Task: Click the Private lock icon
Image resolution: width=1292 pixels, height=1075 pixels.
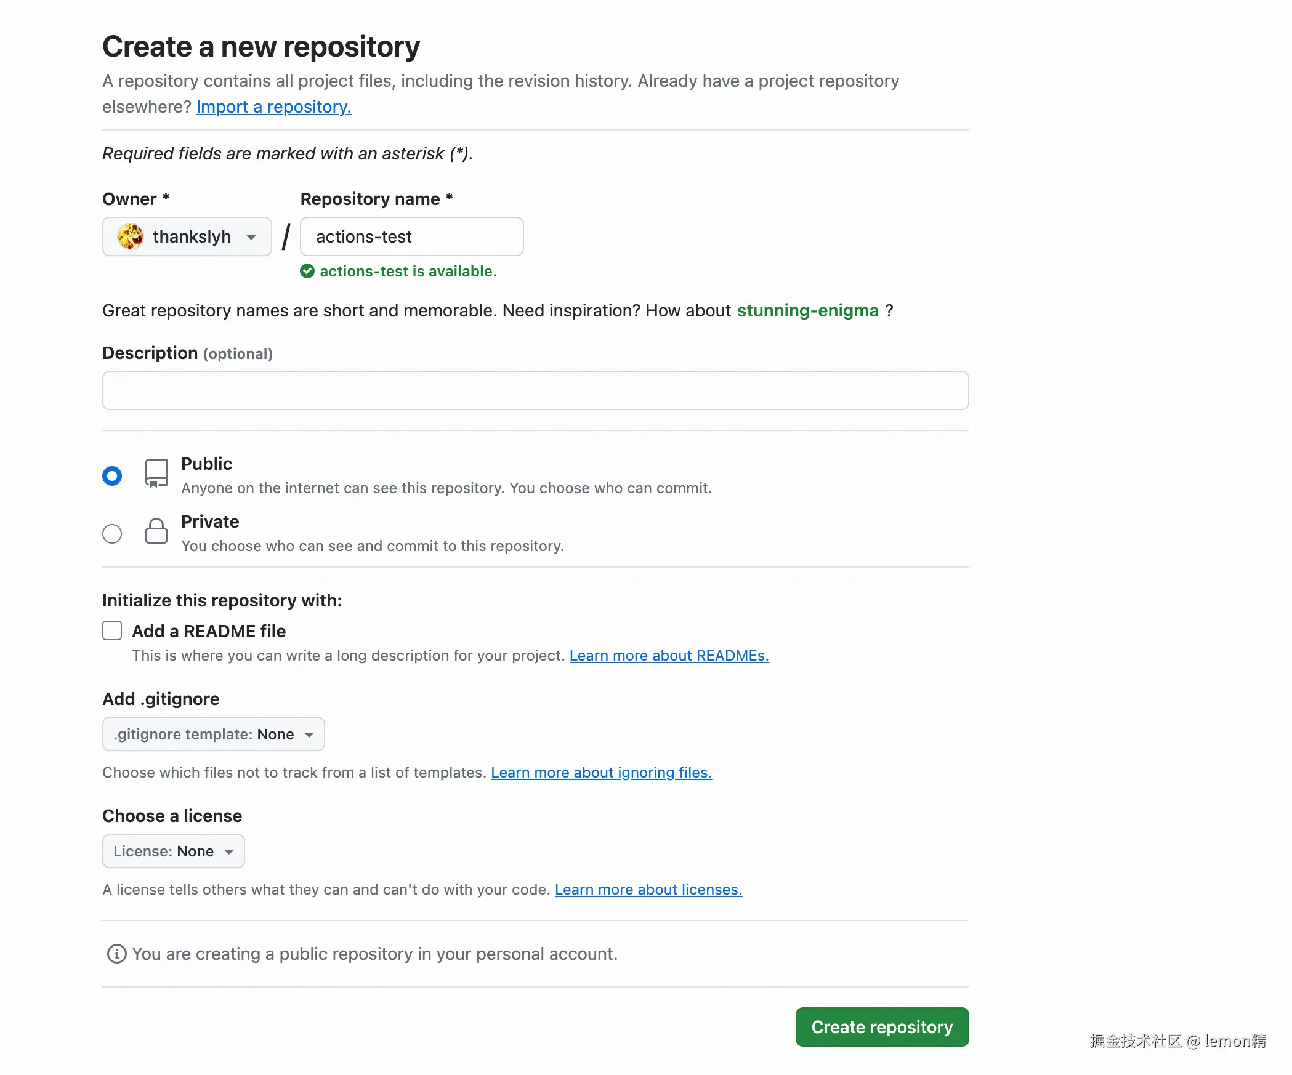Action: tap(156, 531)
